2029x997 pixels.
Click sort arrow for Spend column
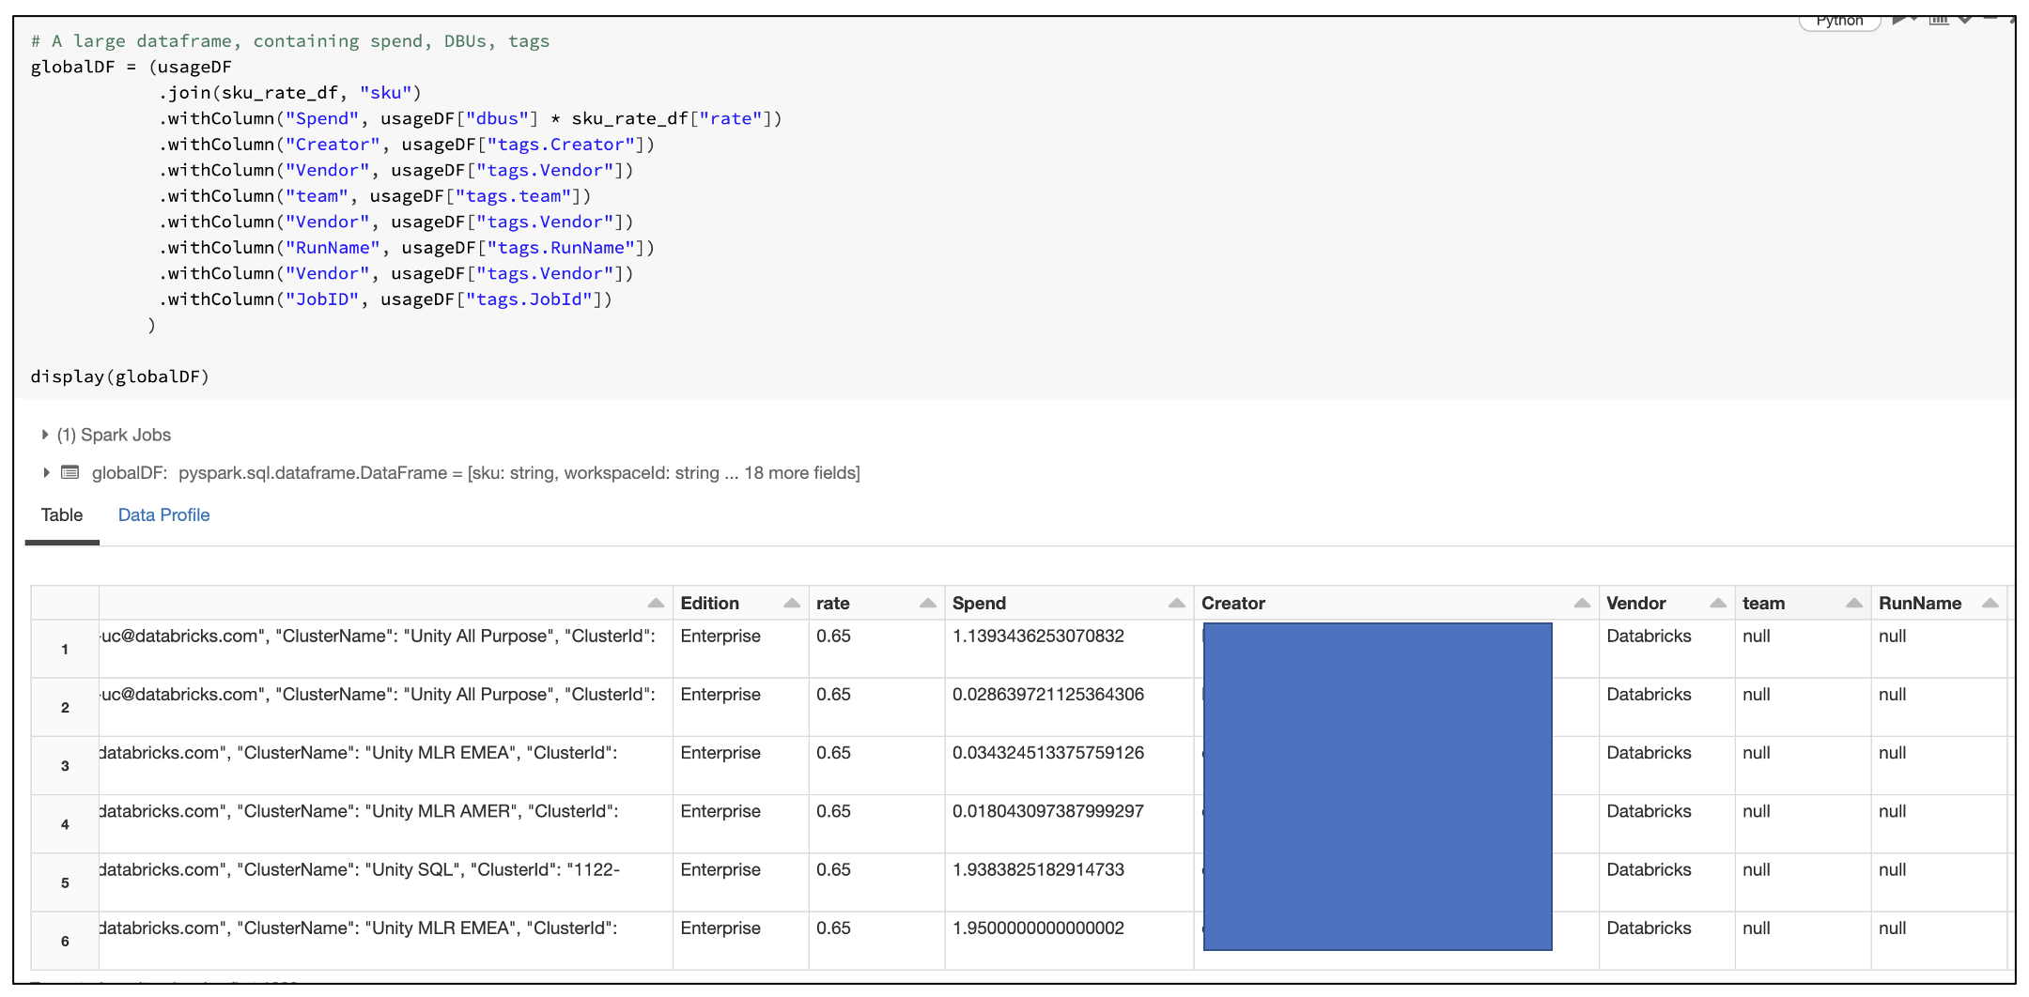pyautogui.click(x=1177, y=604)
